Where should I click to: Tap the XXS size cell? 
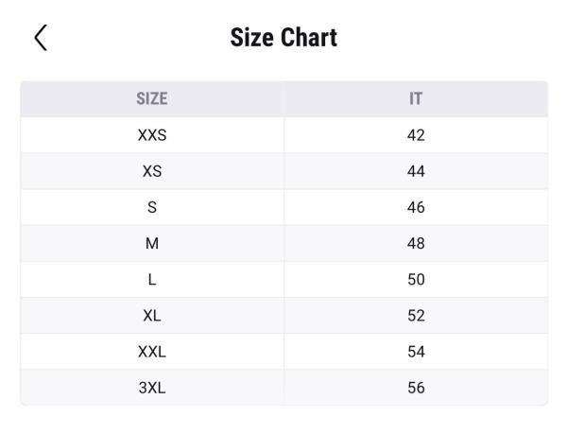coord(152,135)
